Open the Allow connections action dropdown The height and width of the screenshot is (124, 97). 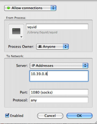tap(30, 8)
